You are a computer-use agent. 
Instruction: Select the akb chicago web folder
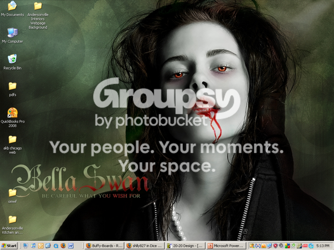[x=13, y=145]
